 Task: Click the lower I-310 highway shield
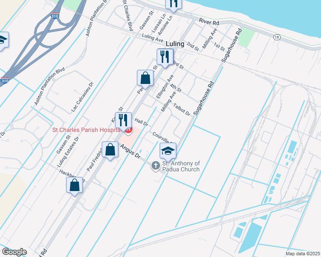[4, 81]
